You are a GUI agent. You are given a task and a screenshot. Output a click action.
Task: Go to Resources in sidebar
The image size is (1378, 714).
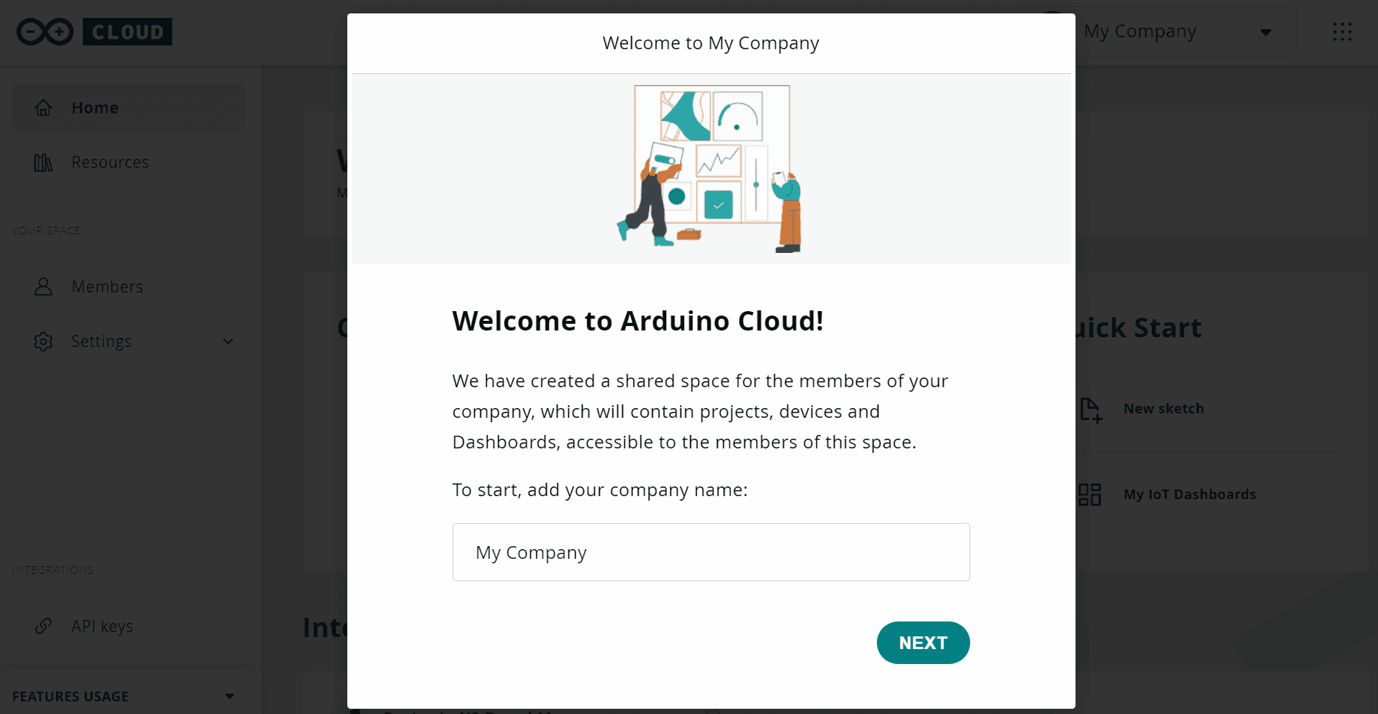point(110,163)
